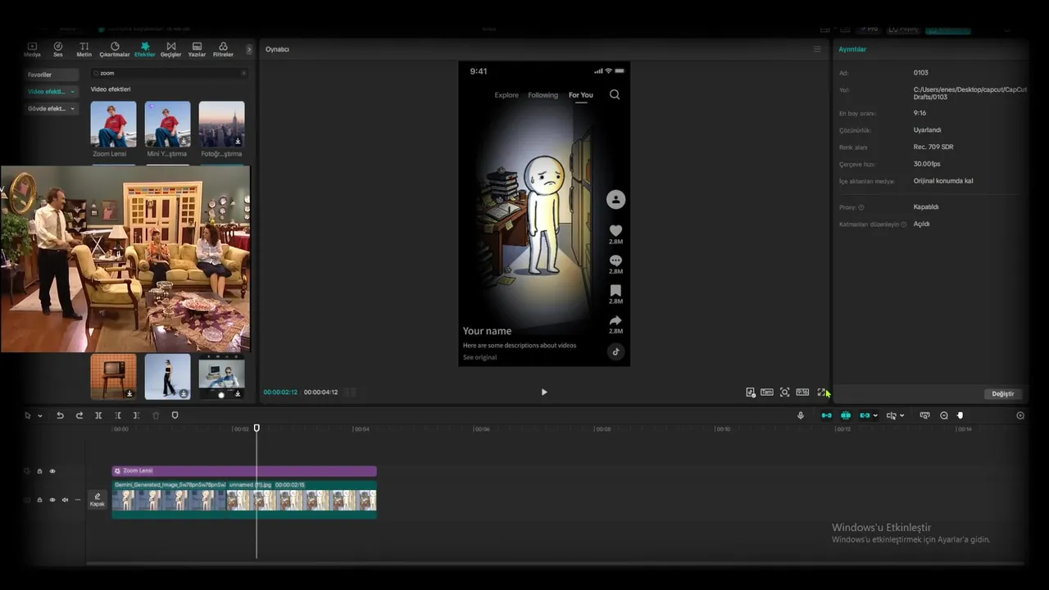Undo the last action
This screenshot has width=1049, height=590.
60,415
